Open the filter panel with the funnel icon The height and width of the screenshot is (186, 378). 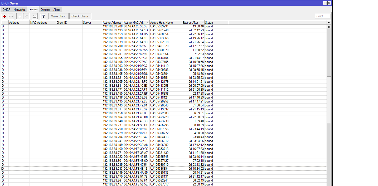pyautogui.click(x=43, y=16)
